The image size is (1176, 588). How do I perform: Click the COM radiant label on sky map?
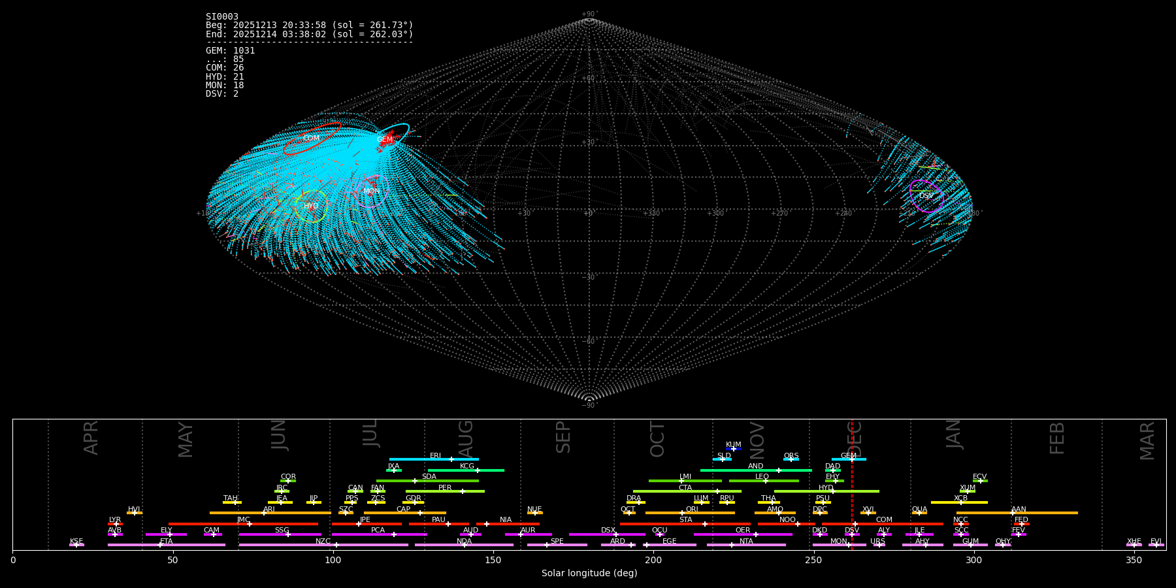click(x=311, y=139)
